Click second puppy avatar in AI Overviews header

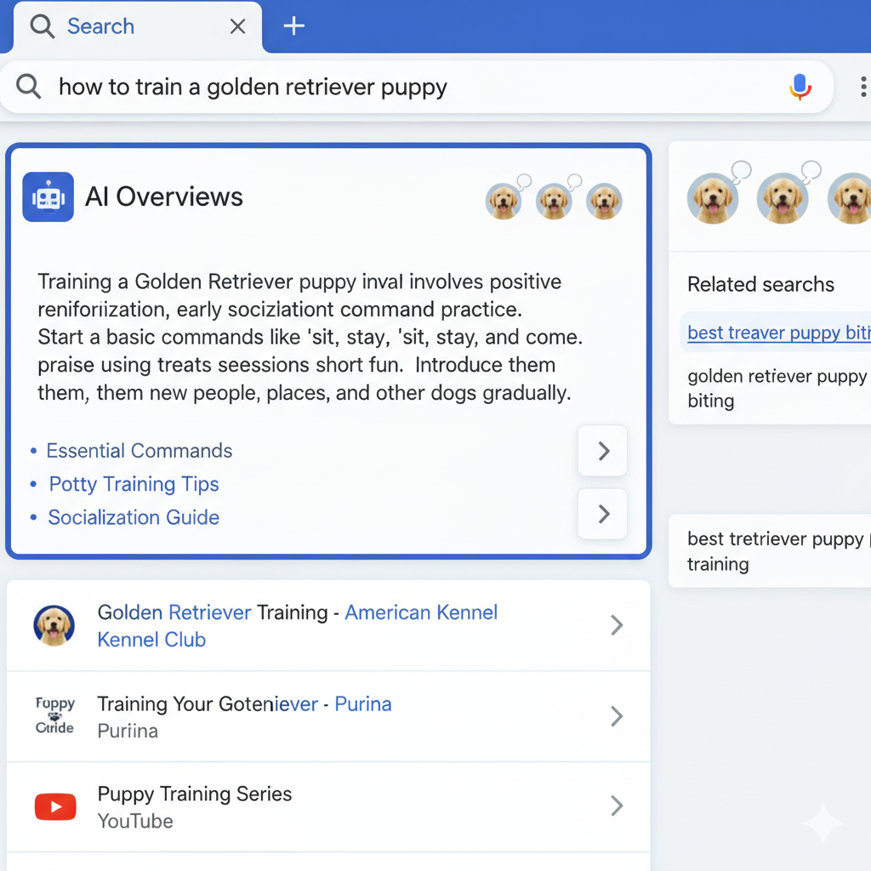coord(554,201)
